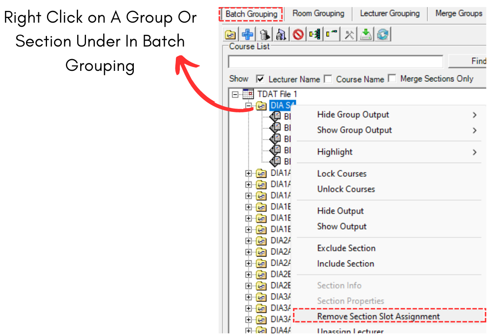Click the first trash bin toolbar icon

(x=264, y=34)
